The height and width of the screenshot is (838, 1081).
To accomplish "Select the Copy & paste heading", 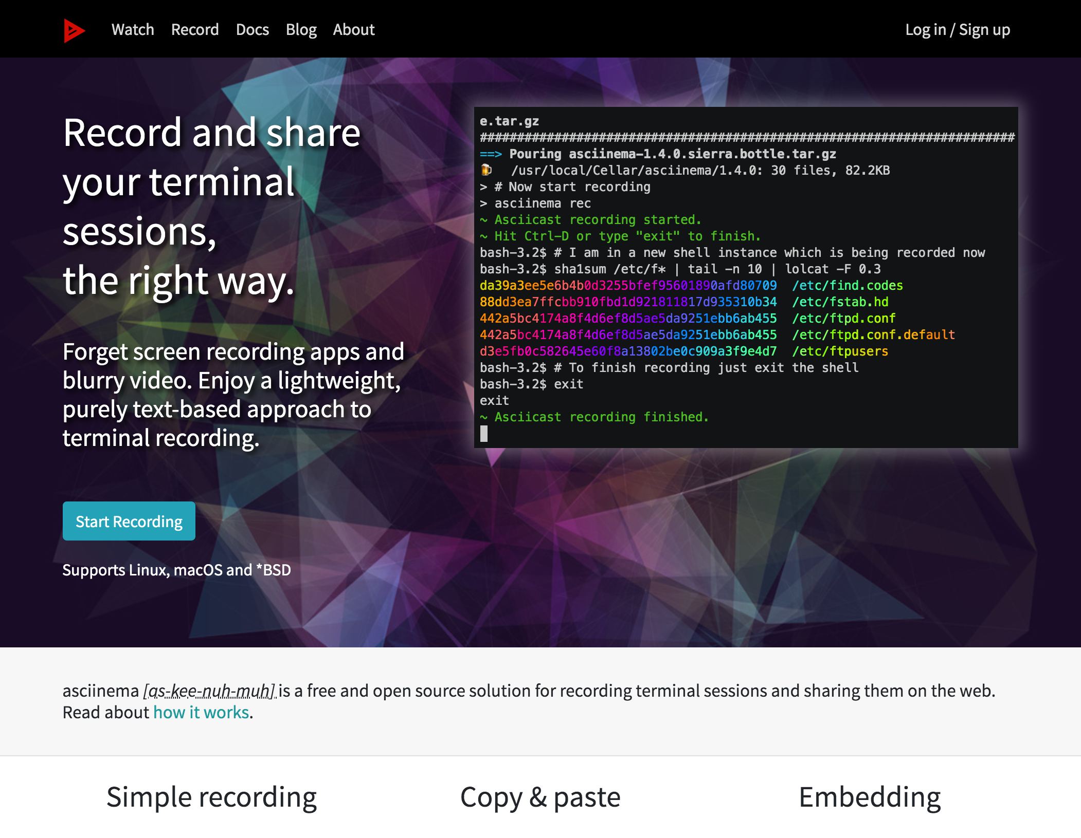I will (540, 797).
